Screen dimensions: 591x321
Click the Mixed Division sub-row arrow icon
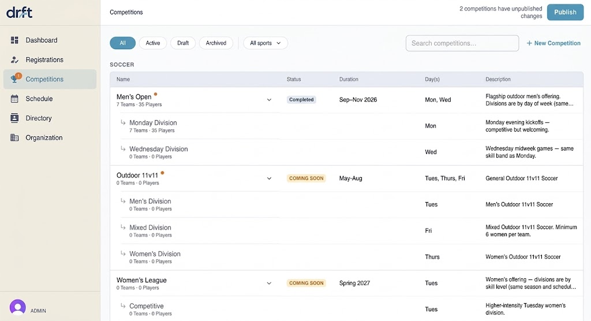[x=123, y=227]
